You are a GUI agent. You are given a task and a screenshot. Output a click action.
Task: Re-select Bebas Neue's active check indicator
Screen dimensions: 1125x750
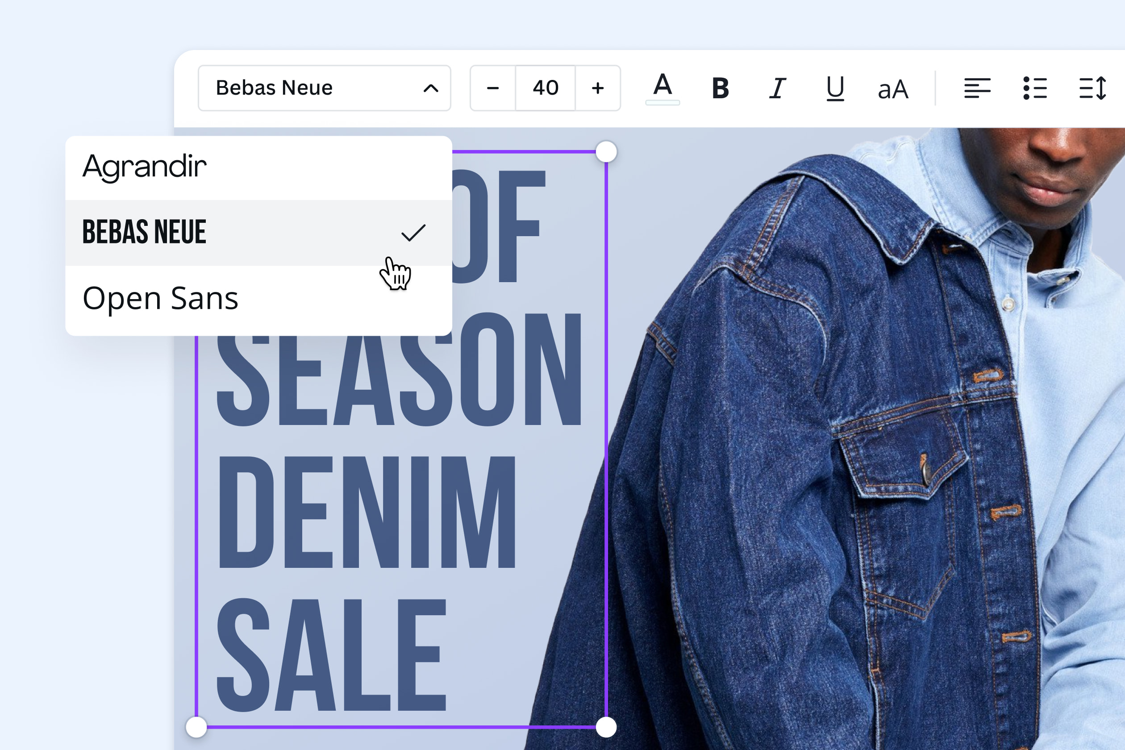point(413,232)
